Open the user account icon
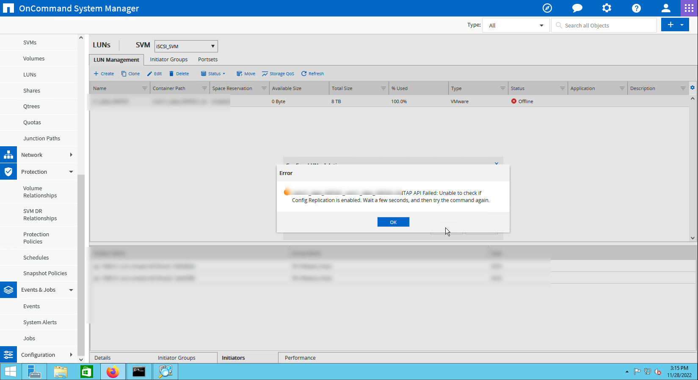Image resolution: width=698 pixels, height=380 pixels. point(666,8)
